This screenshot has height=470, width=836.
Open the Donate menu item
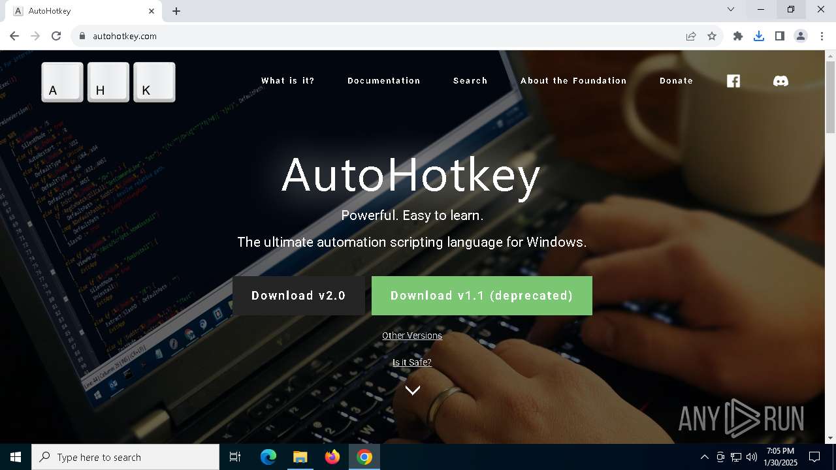coord(676,81)
